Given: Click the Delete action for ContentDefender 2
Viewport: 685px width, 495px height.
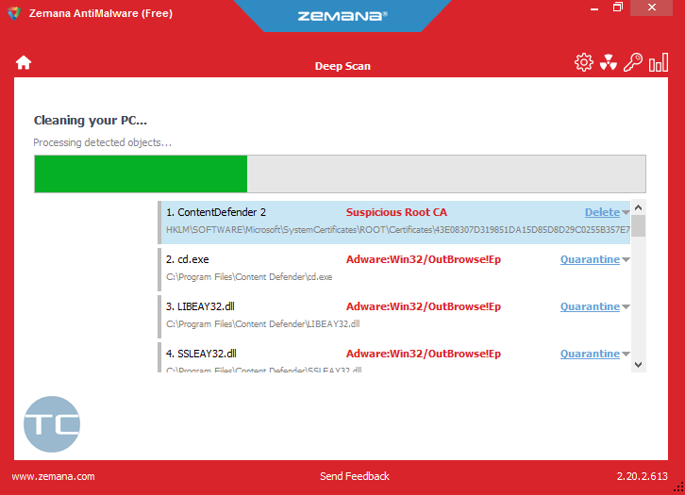Looking at the screenshot, I should [x=602, y=212].
